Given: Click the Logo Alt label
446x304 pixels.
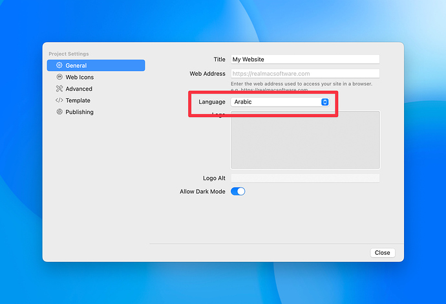Looking at the screenshot, I should coord(214,178).
